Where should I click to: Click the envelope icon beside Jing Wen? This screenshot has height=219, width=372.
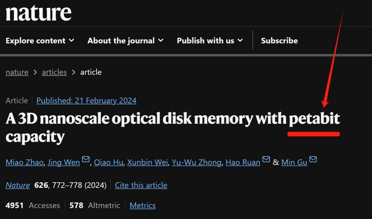coord(86,160)
